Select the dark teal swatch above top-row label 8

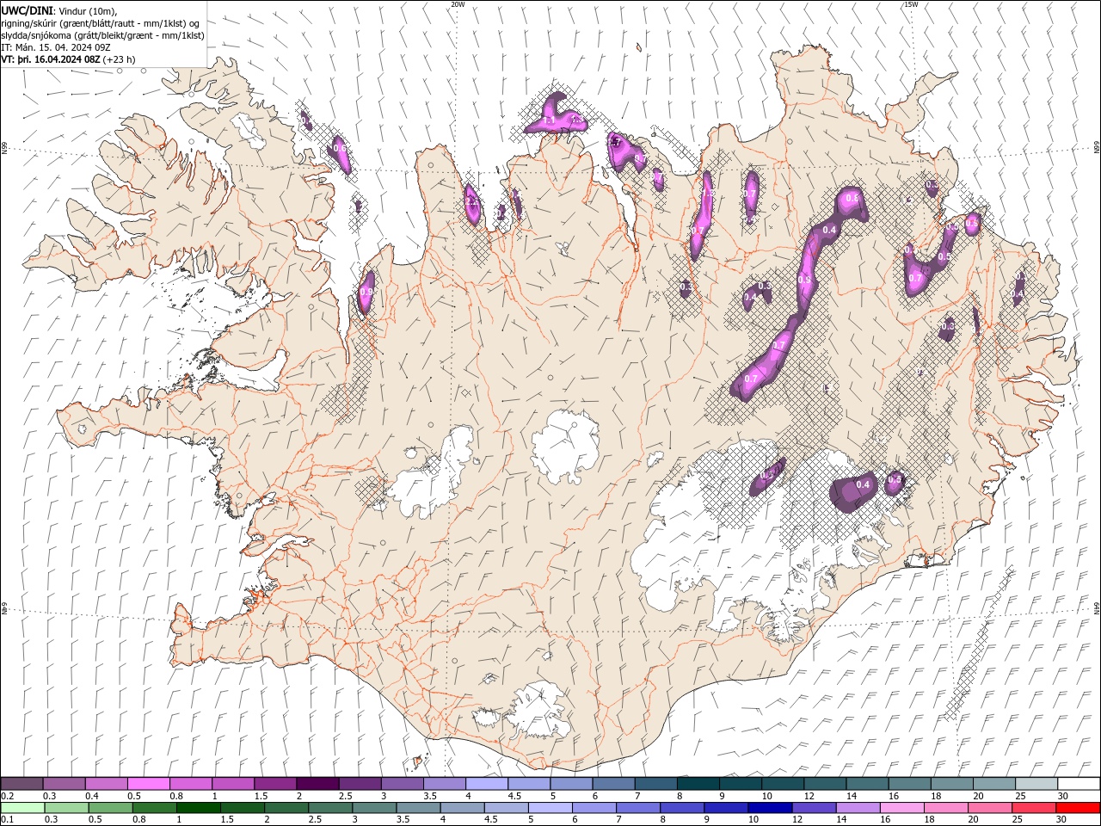point(698,784)
